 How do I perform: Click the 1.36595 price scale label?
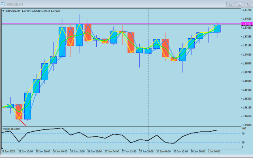click(247, 81)
